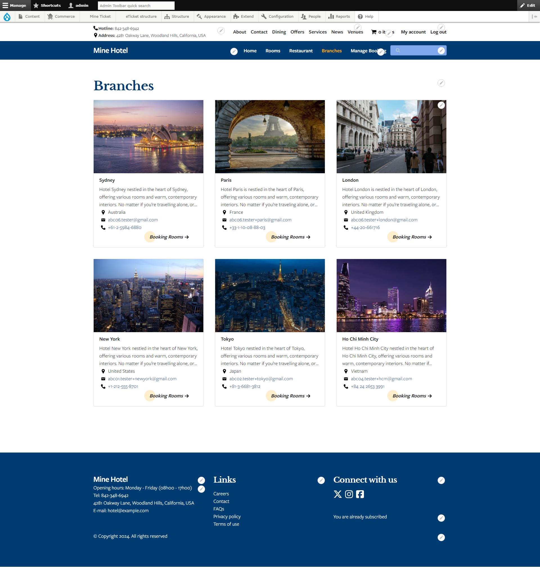
Task: Toggle the Manage toolbar menu
Action: click(x=15, y=5)
